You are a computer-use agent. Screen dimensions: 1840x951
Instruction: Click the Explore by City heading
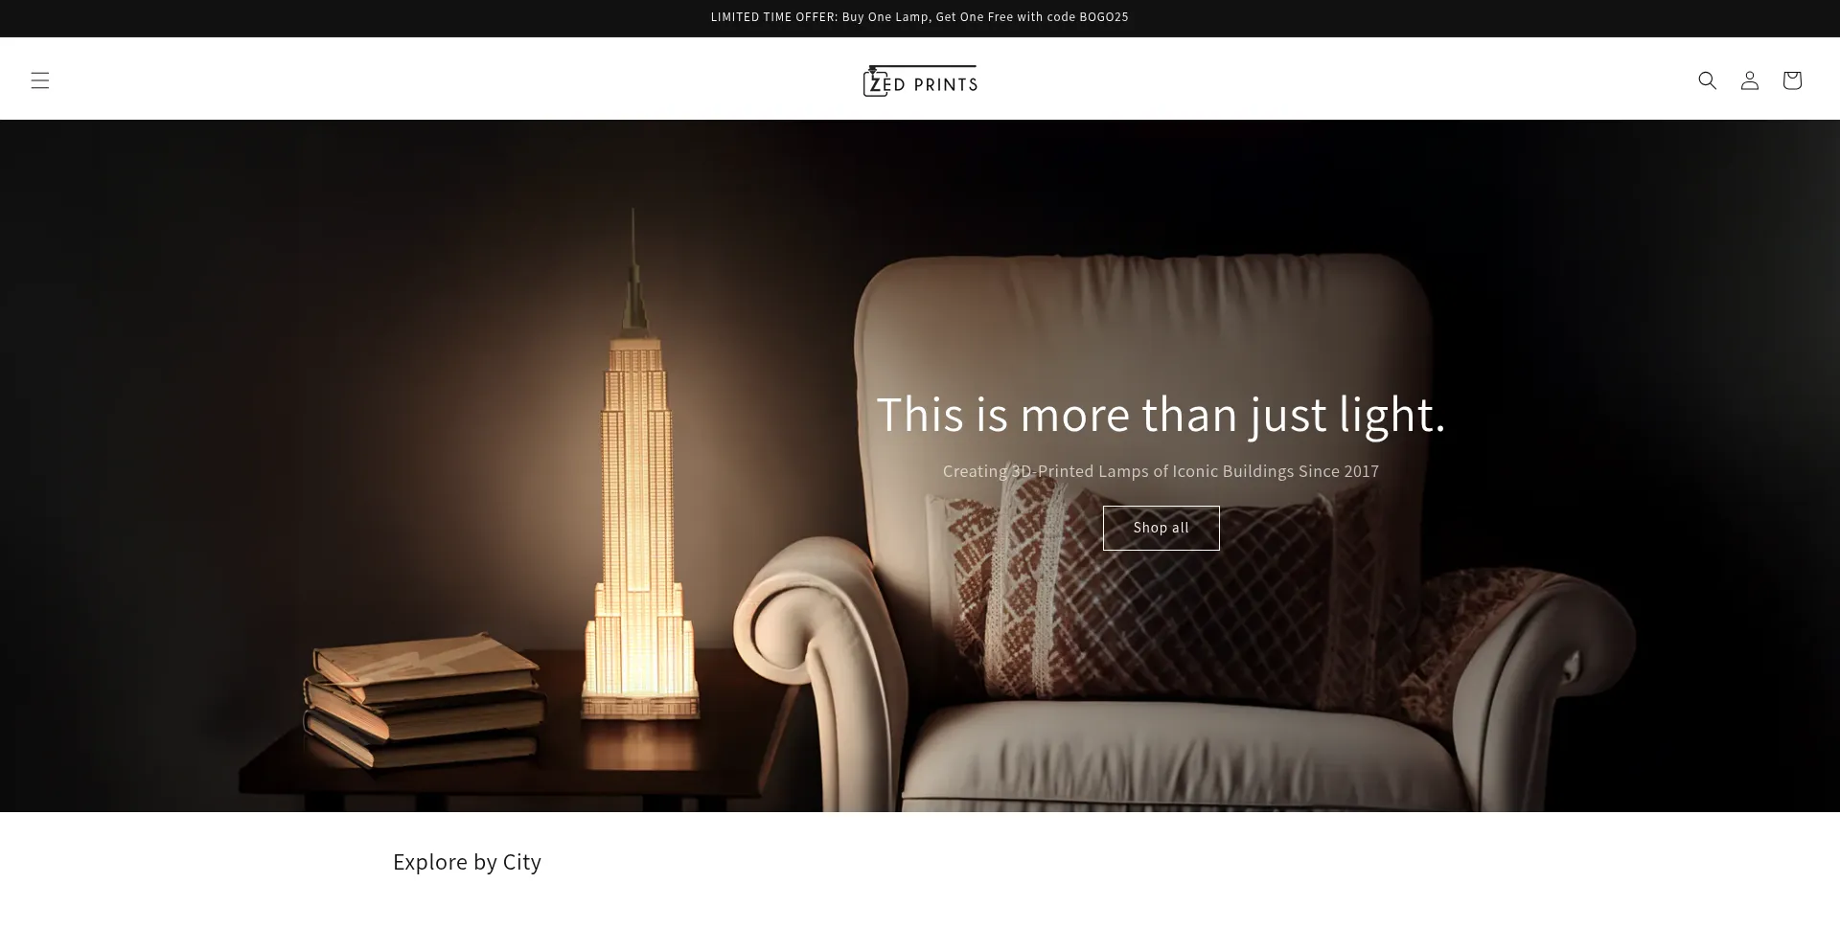467,862
